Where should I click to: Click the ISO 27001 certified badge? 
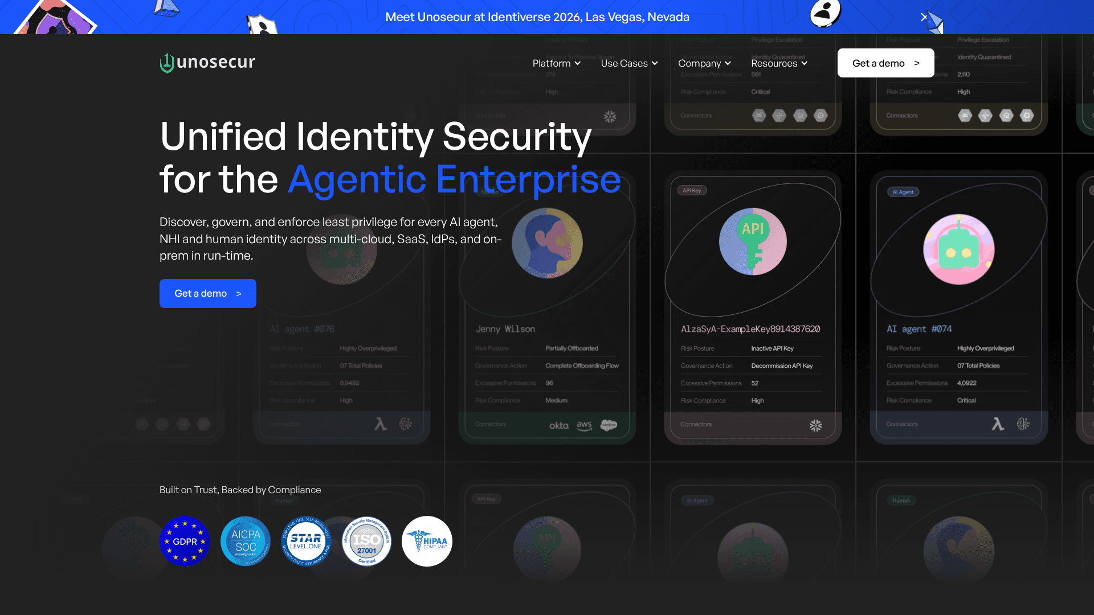tap(366, 541)
